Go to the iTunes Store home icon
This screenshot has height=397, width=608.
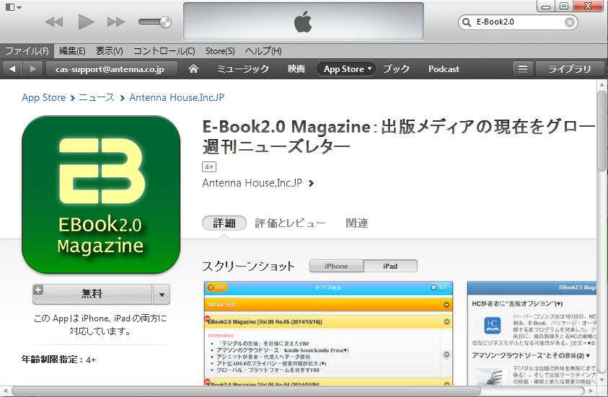[193, 68]
